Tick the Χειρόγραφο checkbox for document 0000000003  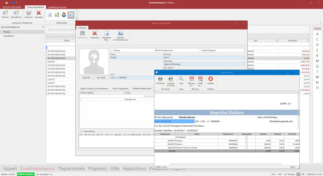tap(246, 141)
